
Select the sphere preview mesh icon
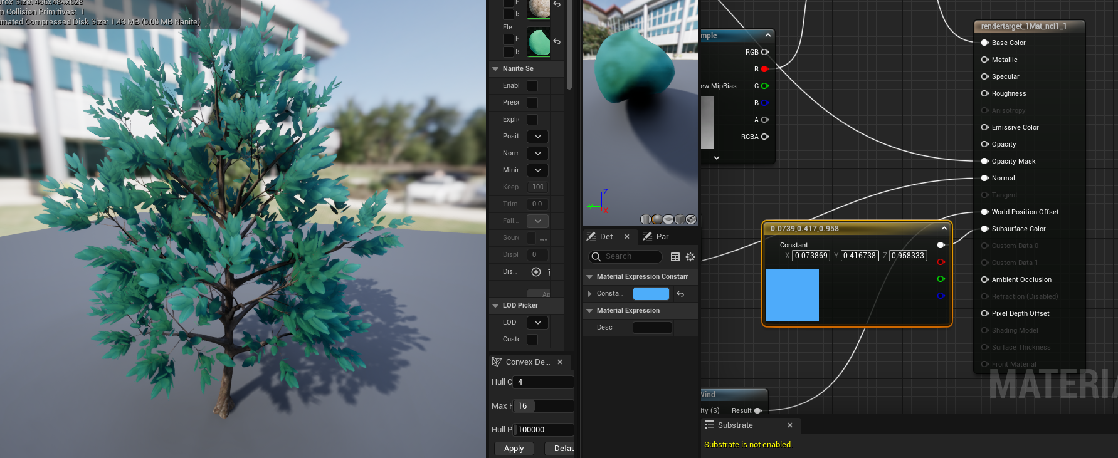click(657, 219)
